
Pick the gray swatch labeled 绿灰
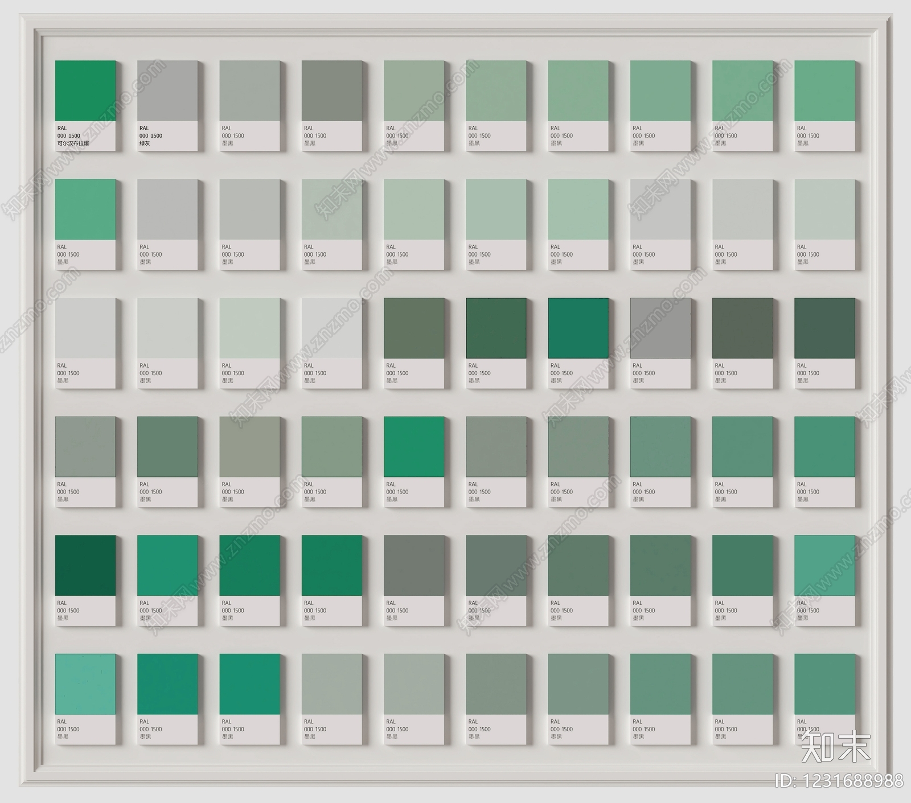pyautogui.click(x=167, y=91)
